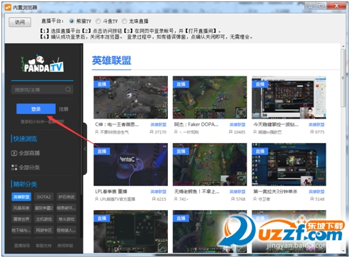
Task: Collapse the sidebar with the arrow handle
Action: (85, 149)
